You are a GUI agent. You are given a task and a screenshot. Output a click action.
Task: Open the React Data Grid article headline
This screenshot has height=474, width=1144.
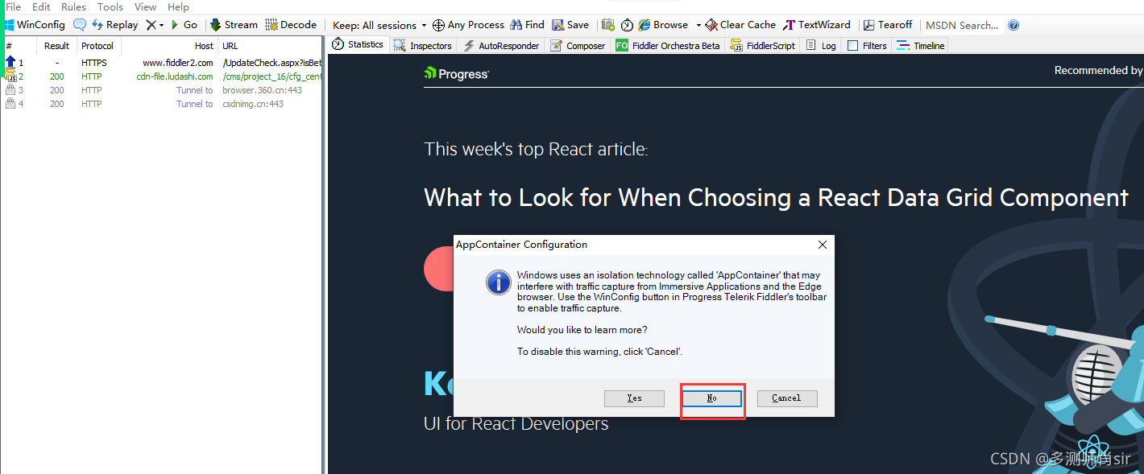tap(776, 198)
